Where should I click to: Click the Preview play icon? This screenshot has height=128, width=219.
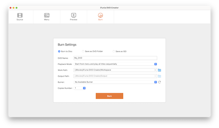(x=74, y=15)
